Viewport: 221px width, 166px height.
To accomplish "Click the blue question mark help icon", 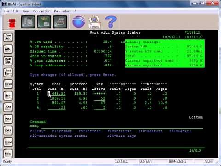I will tap(111, 22).
